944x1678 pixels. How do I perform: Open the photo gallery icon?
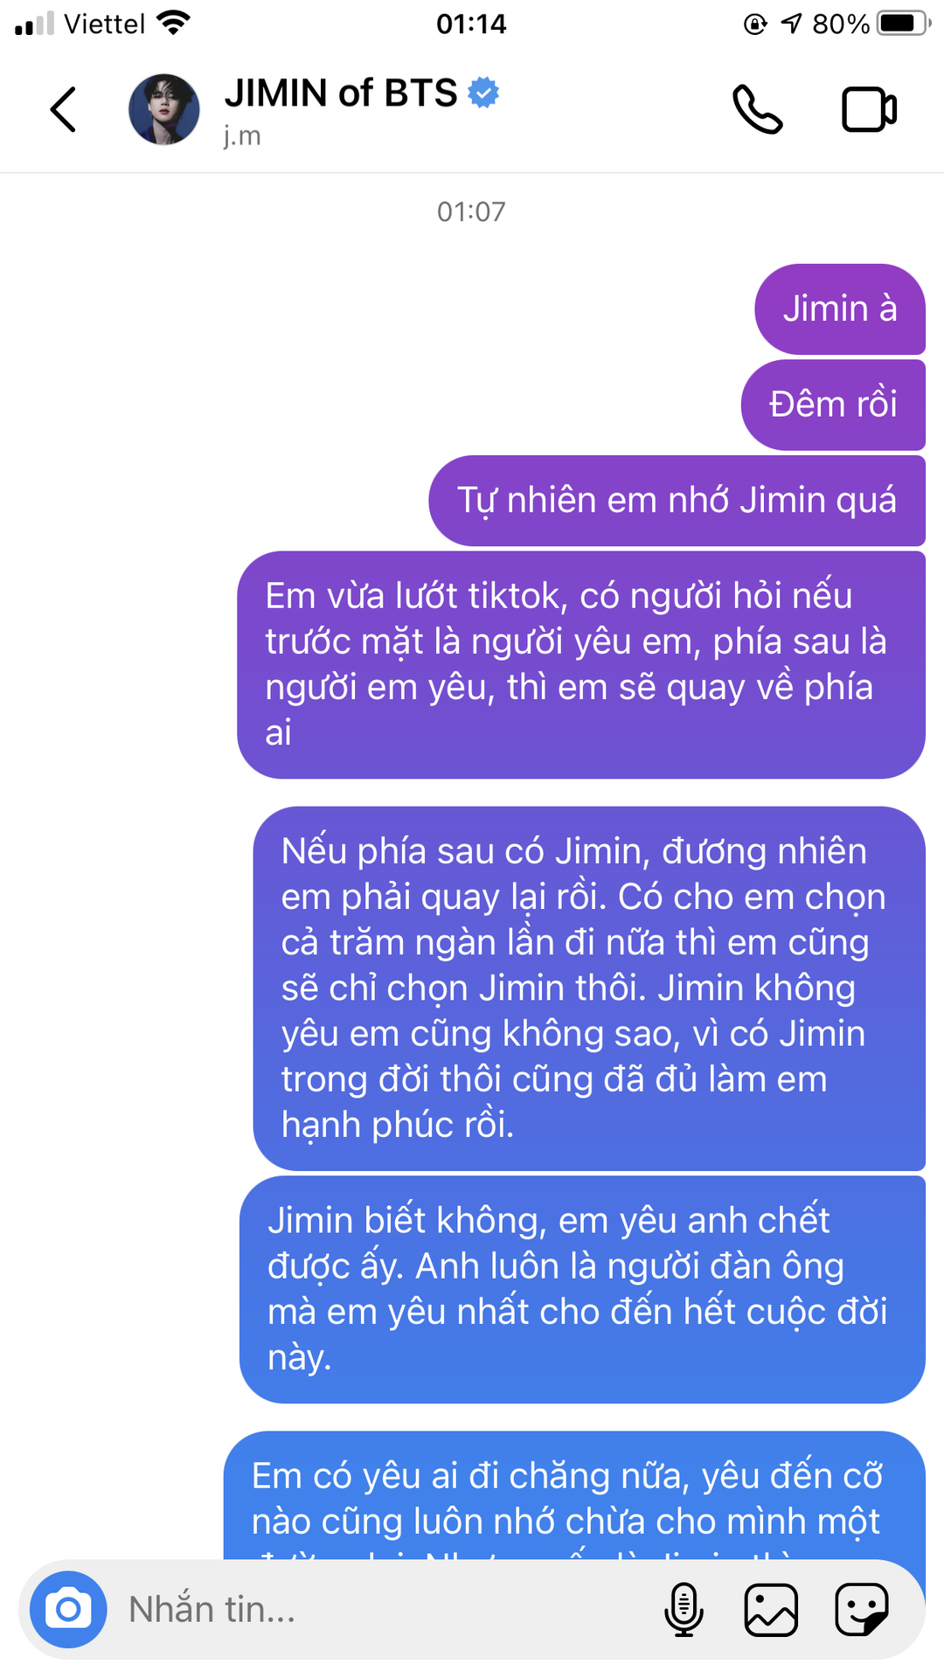771,1609
